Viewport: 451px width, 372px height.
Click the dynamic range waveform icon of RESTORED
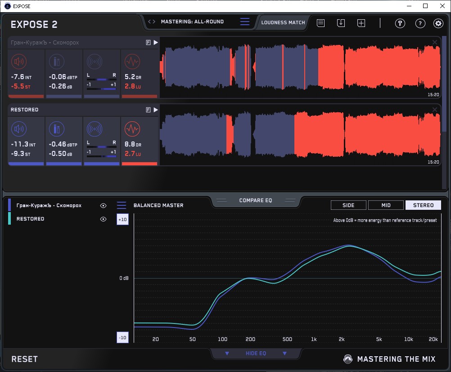coord(132,130)
